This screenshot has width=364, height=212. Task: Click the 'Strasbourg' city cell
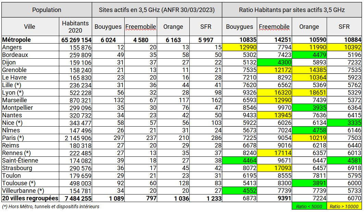30,168
